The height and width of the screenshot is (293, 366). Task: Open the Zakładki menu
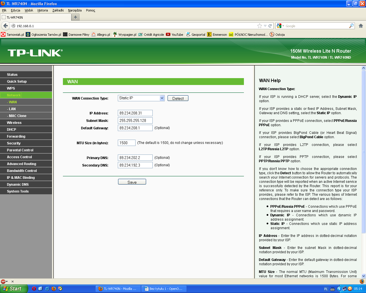[x=58, y=10]
